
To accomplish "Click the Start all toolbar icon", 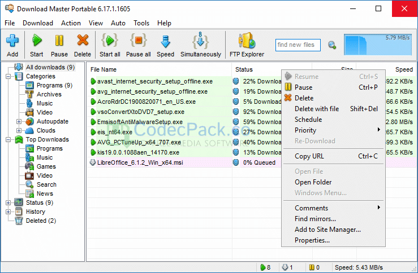I will pyautogui.click(x=110, y=41).
